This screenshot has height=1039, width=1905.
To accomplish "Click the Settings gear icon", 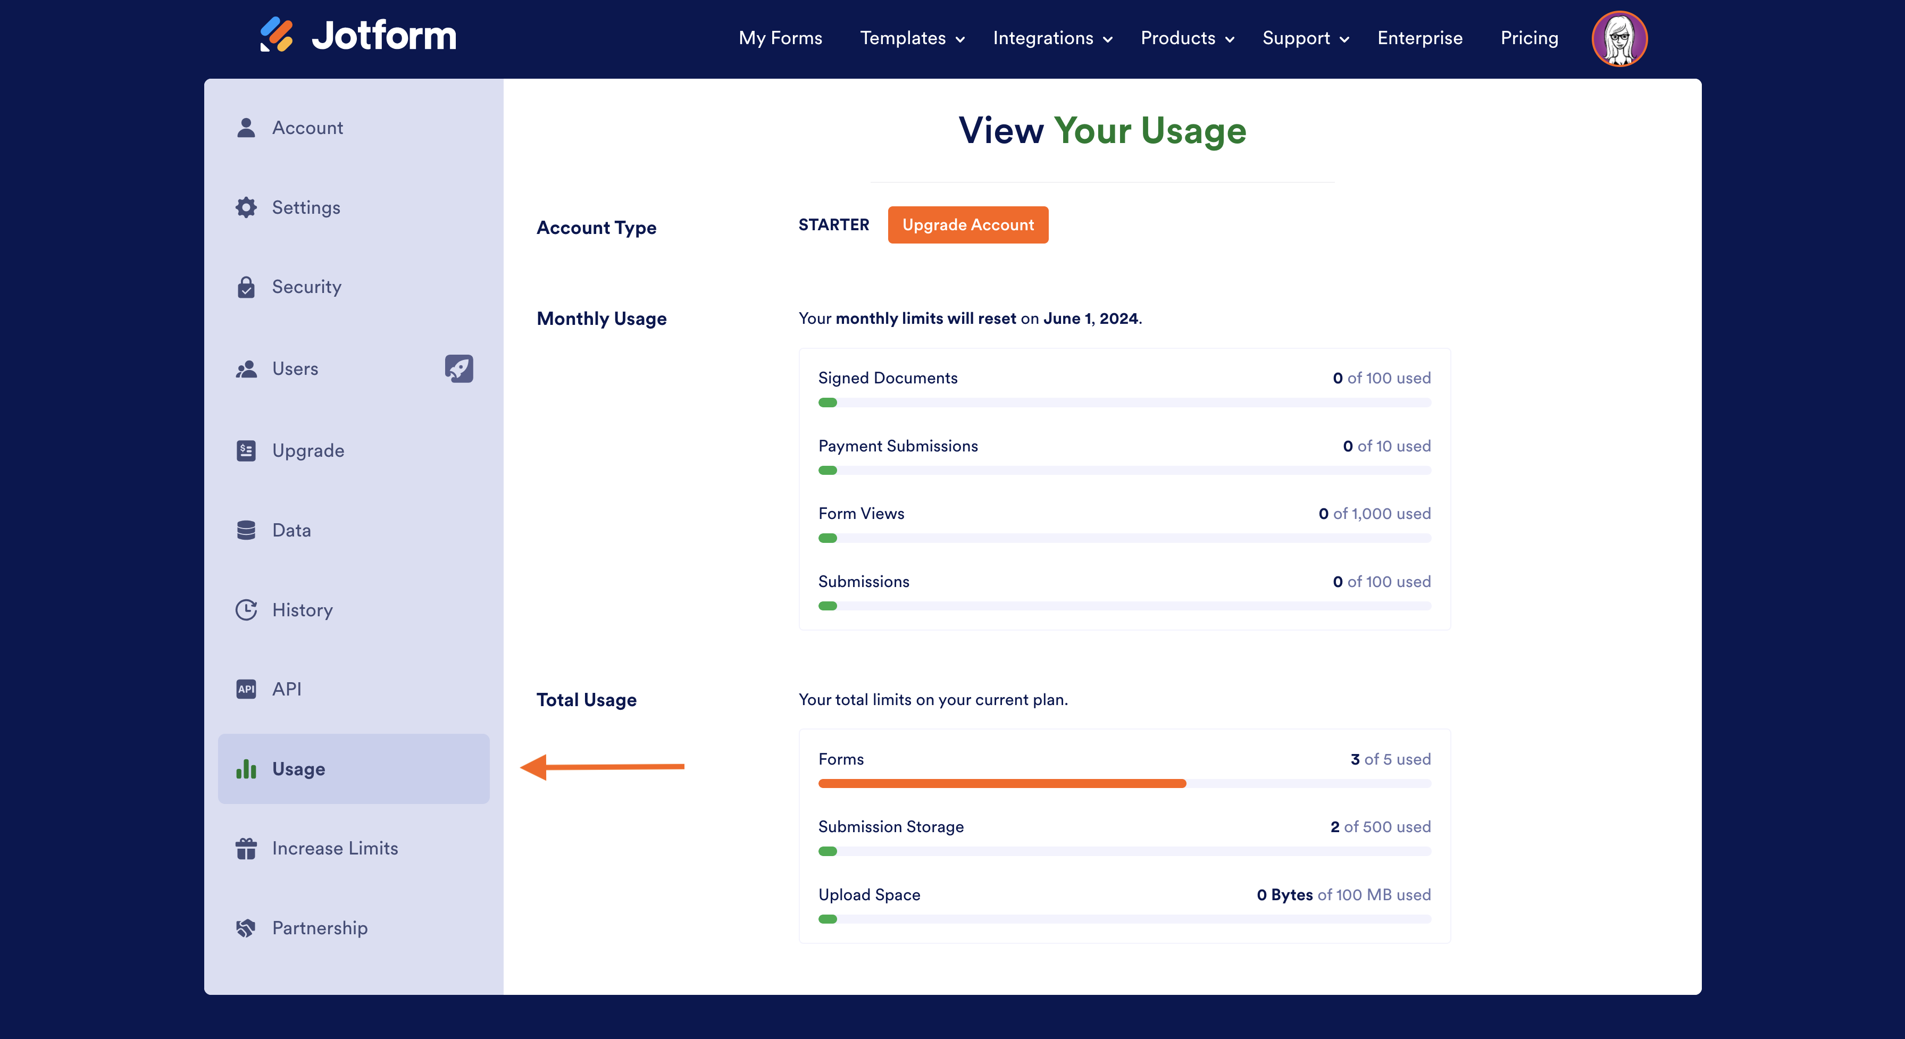I will [x=246, y=207].
